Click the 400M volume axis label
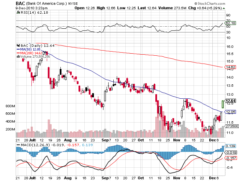This screenshot has height=181, width=239. click(10, 122)
